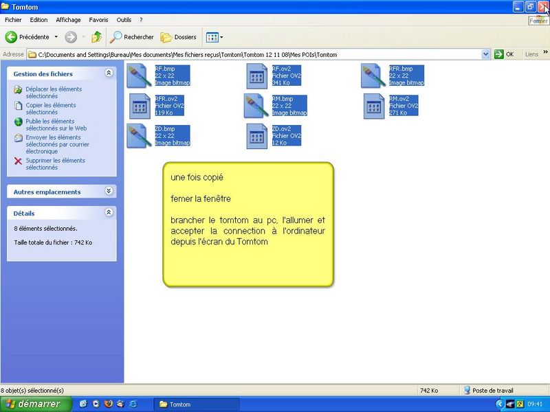Click Copier les éléments sélectionnés link

click(51, 108)
